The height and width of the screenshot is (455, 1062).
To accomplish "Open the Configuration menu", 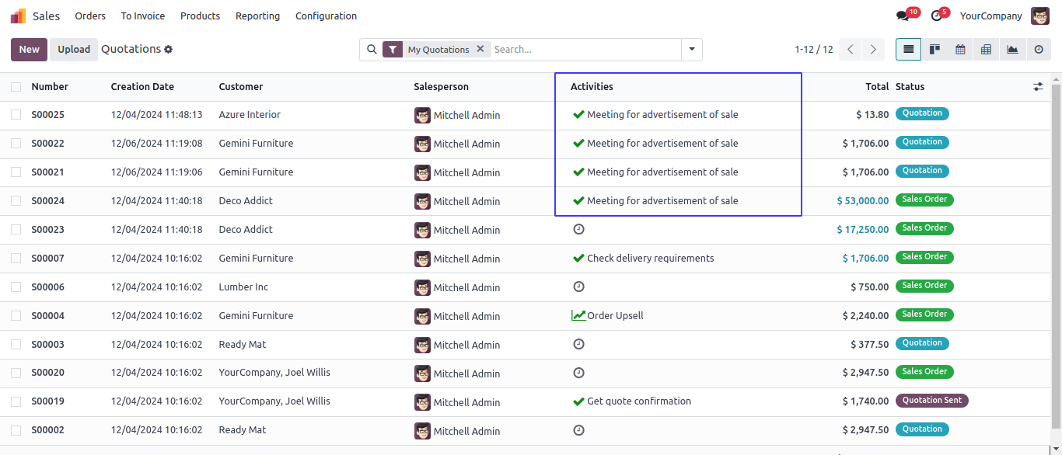I will 326,16.
